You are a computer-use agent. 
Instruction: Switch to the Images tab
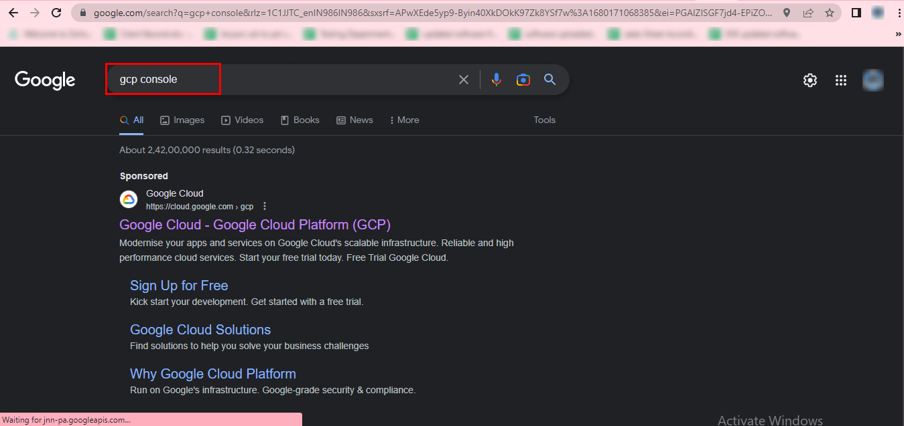(182, 120)
